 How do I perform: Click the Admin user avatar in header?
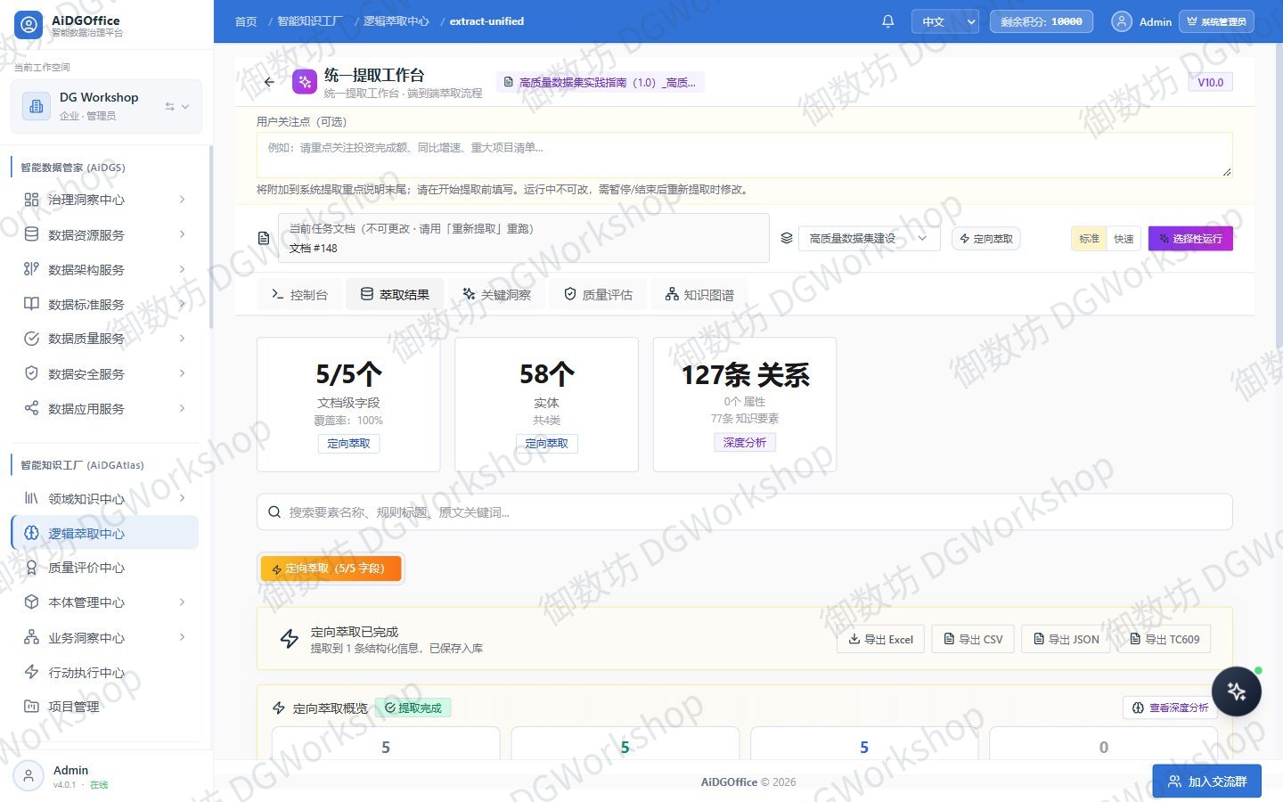pos(1123,21)
